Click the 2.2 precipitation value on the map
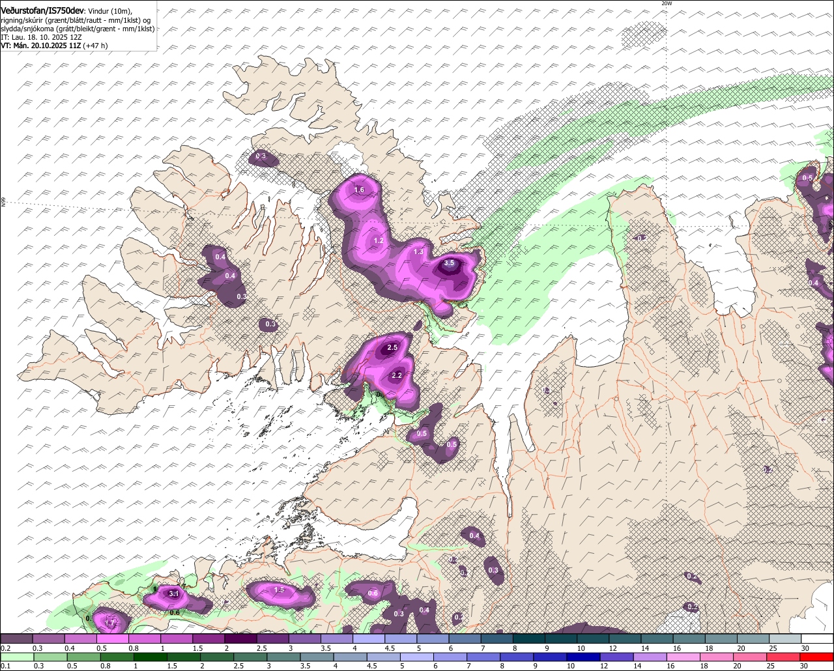The width and height of the screenshot is (834, 671). pos(397,376)
